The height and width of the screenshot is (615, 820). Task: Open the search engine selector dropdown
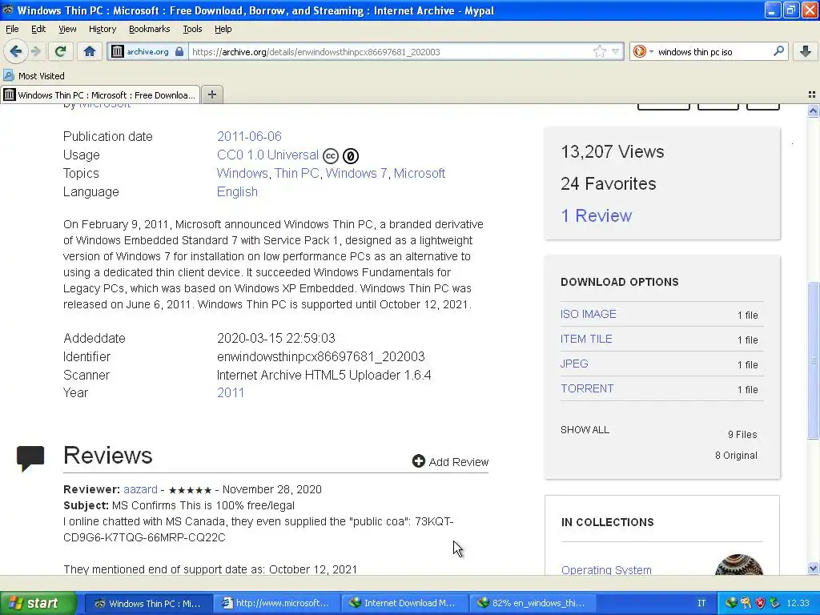pos(643,51)
